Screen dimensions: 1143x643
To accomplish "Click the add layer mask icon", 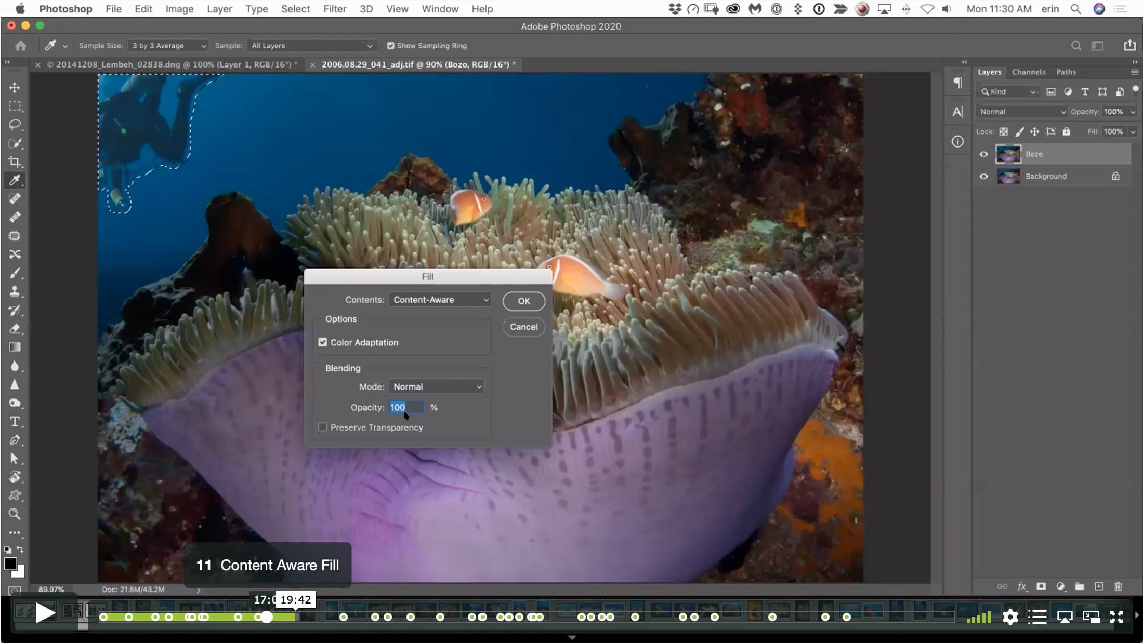I will [x=1041, y=586].
